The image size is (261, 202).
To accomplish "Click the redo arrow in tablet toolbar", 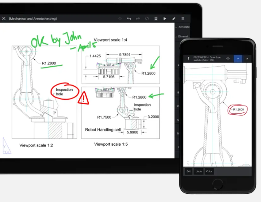I will pyautogui.click(x=138, y=19).
